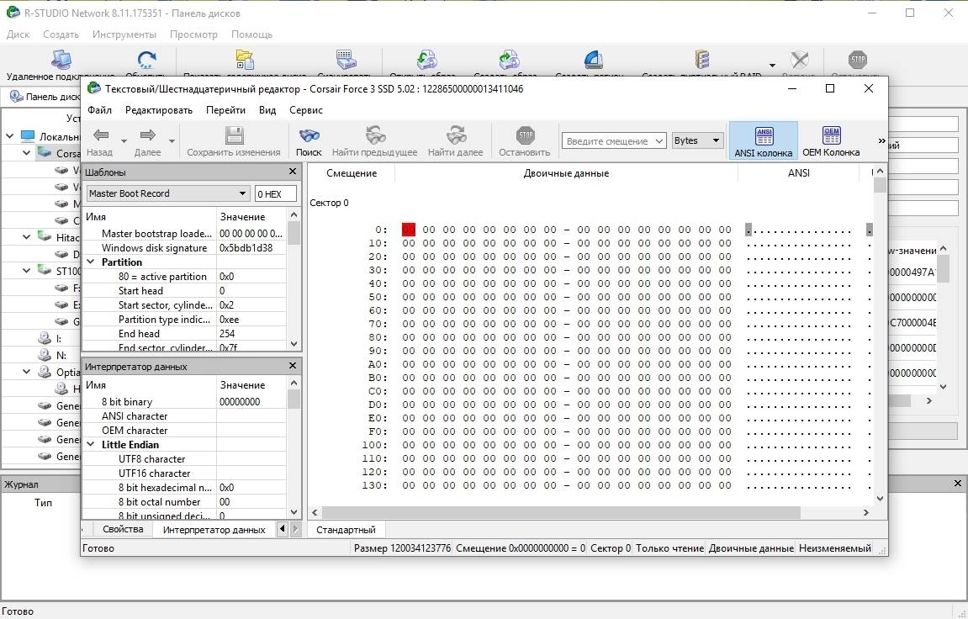The height and width of the screenshot is (619, 968).
Task: Click the Refresh (Обновить) icon in main window
Action: 146,60
